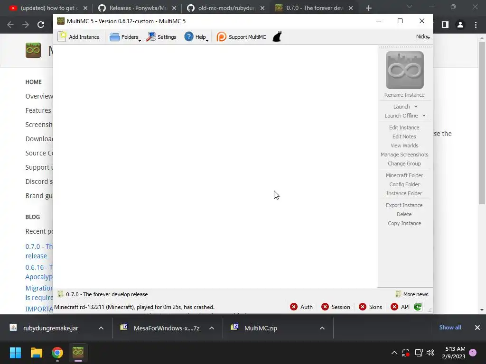
Task: Toggle Chrome side panel icon
Action: click(445, 25)
